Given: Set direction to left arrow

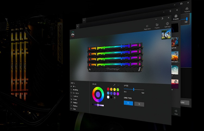Looking at the screenshot, I should (128, 103).
